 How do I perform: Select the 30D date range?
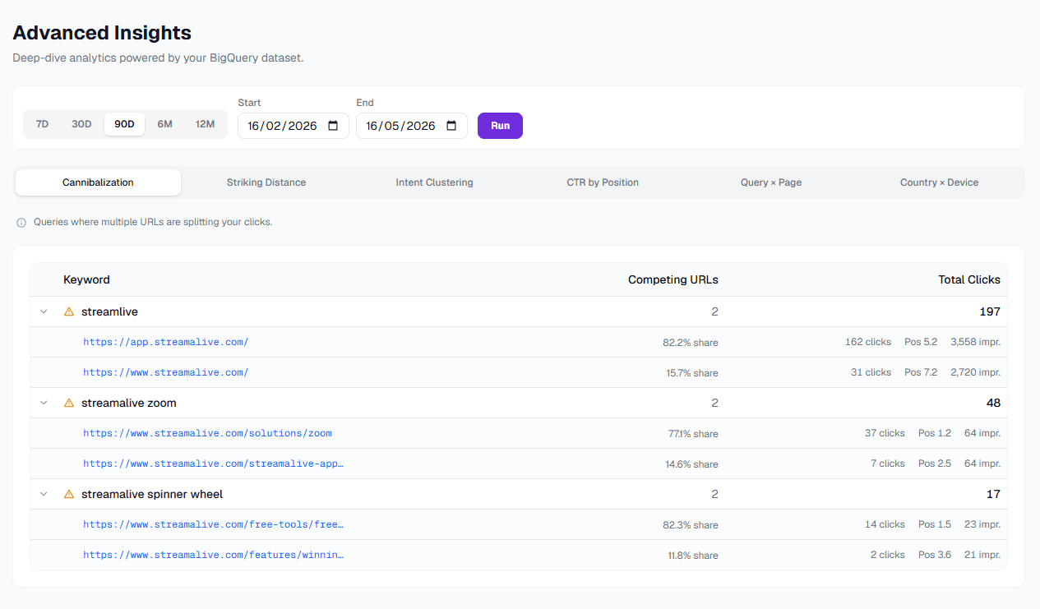(x=81, y=124)
